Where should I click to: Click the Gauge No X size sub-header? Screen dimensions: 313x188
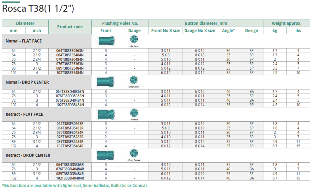click(200, 31)
